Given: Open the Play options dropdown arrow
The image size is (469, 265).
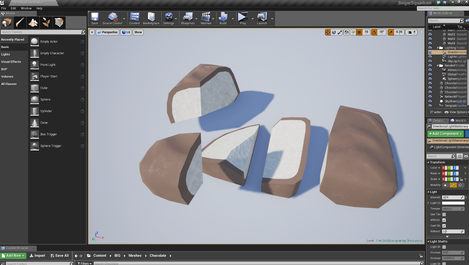Looking at the screenshot, I should tap(252, 19).
